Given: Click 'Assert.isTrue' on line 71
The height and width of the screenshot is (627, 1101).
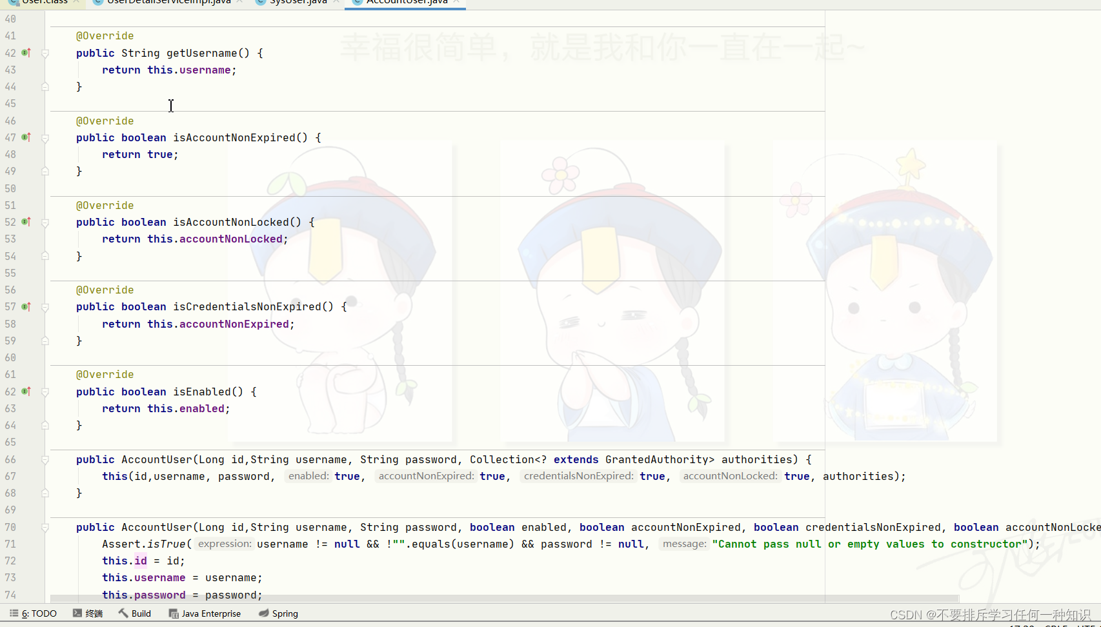Looking at the screenshot, I should point(144,544).
